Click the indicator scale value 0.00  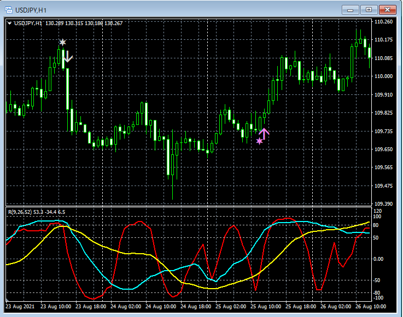pos(378,259)
